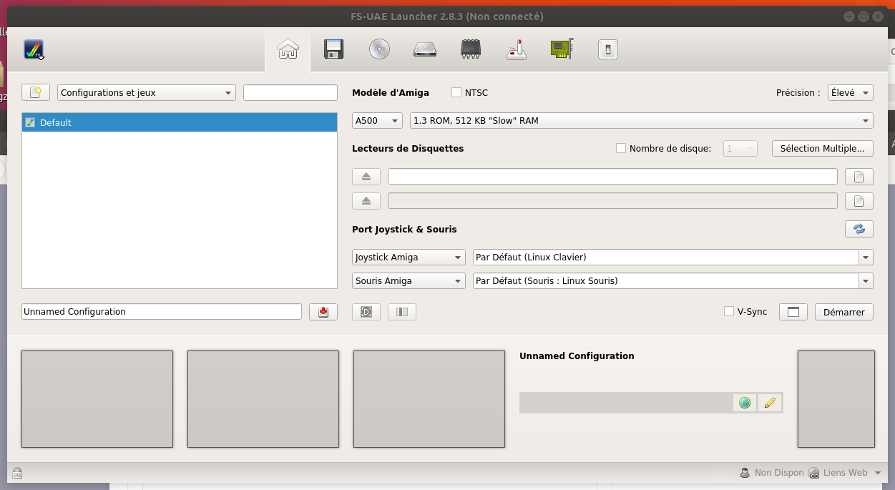This screenshot has height=490, width=895.
Task: Open the globe web link icon
Action: 745,403
